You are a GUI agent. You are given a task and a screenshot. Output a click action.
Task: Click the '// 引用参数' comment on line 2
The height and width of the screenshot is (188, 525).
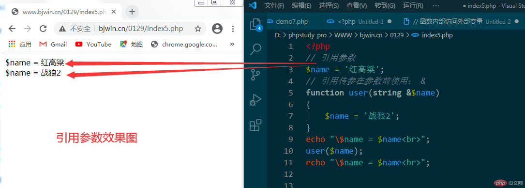click(330, 58)
